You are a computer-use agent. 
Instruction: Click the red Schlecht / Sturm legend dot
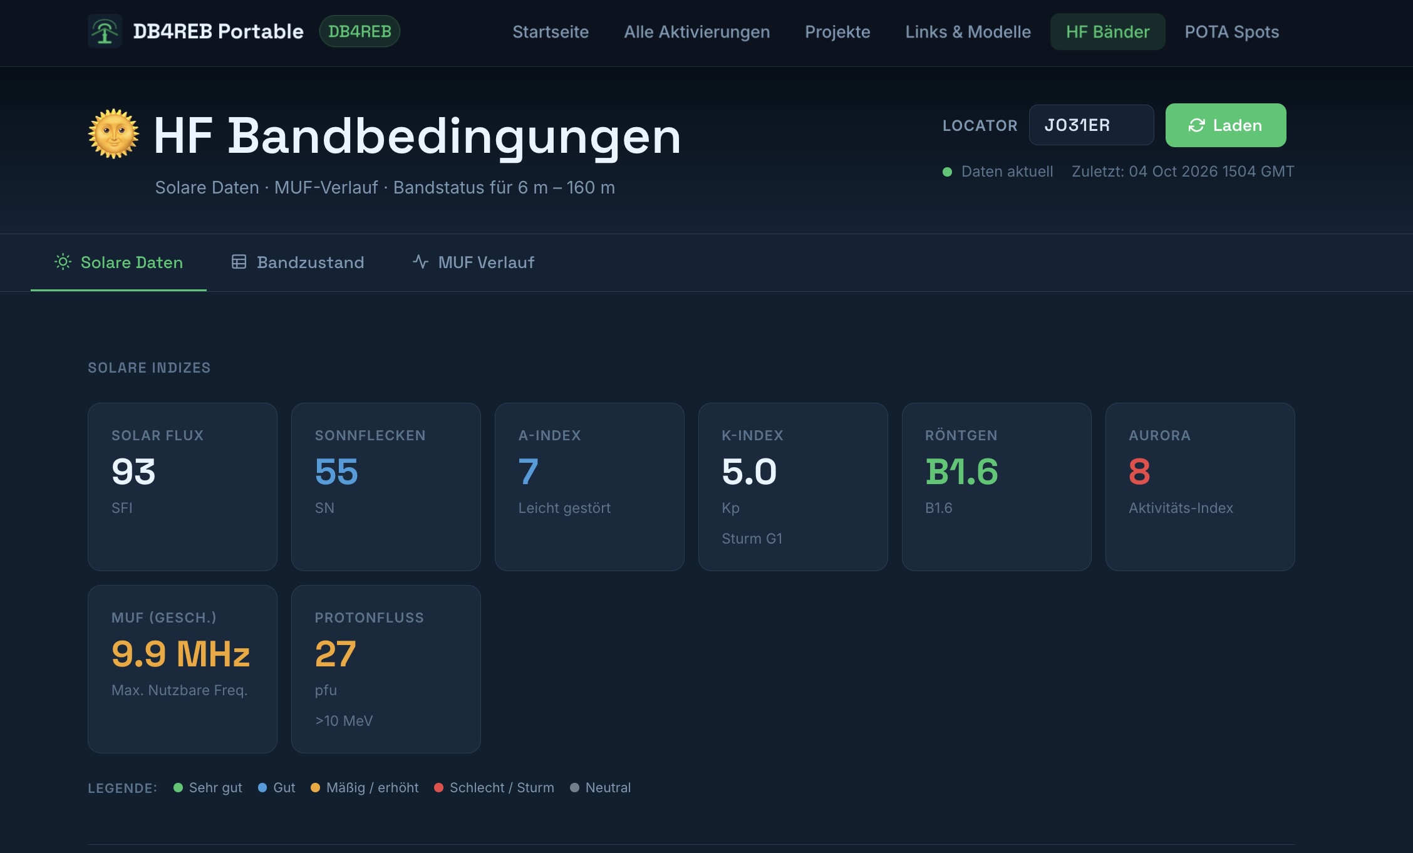(x=438, y=788)
